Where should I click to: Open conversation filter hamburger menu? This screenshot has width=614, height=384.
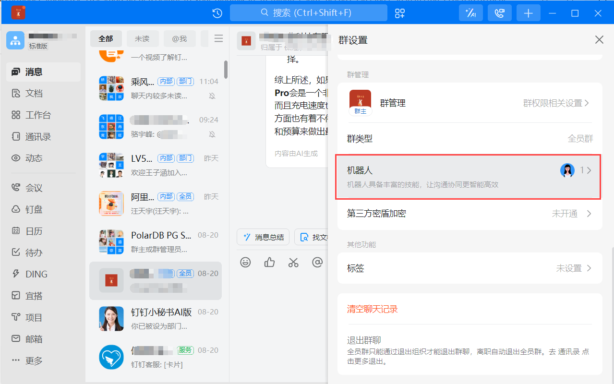(x=218, y=38)
